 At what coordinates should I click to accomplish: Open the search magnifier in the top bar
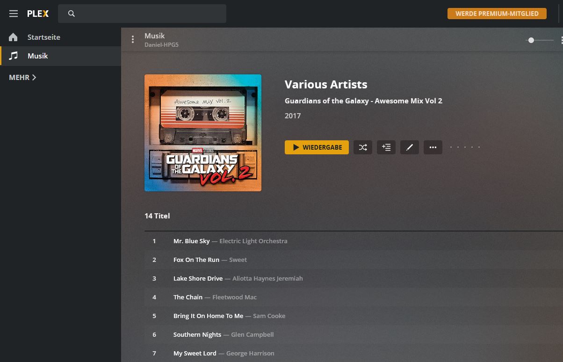point(72,14)
